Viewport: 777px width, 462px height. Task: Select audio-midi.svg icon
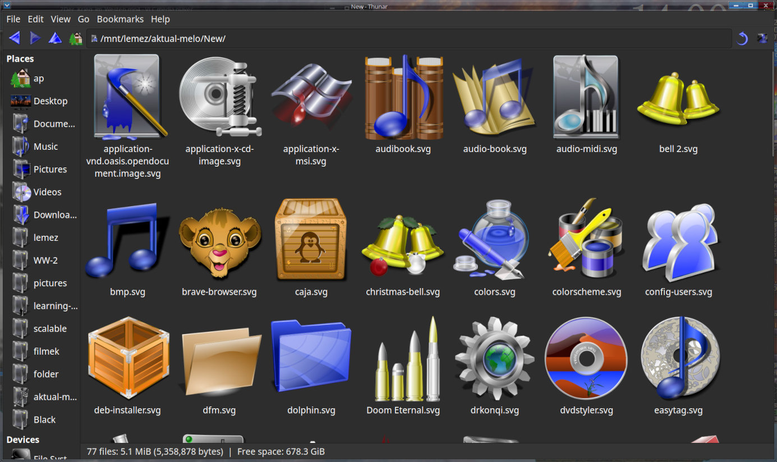(586, 97)
